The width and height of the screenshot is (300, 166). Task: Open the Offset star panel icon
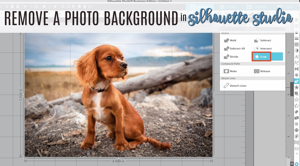point(296,87)
